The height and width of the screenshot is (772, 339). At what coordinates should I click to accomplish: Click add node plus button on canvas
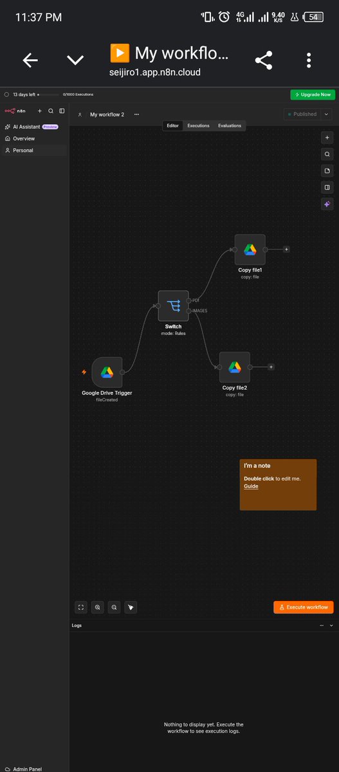pyautogui.click(x=327, y=138)
